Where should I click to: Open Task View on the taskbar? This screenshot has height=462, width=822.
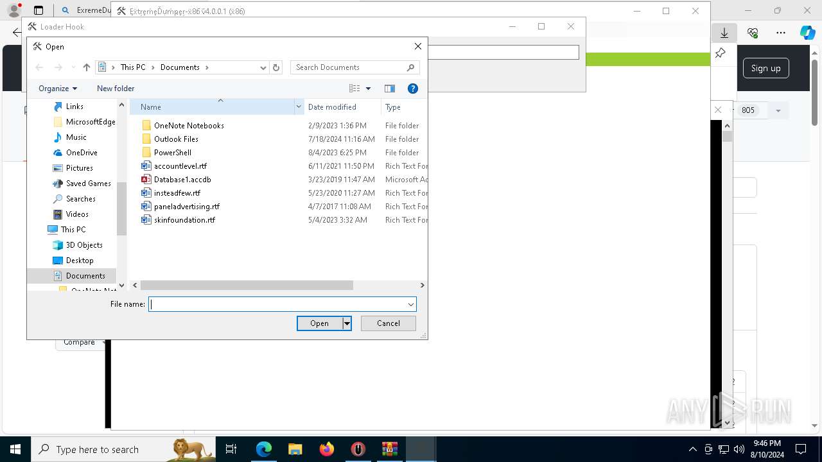[232, 449]
